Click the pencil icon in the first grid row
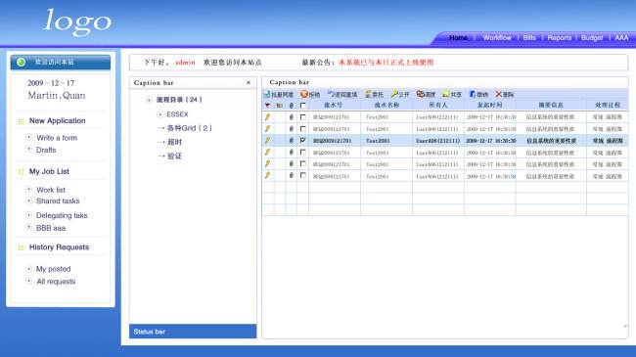The height and width of the screenshot is (357, 636). click(268, 116)
